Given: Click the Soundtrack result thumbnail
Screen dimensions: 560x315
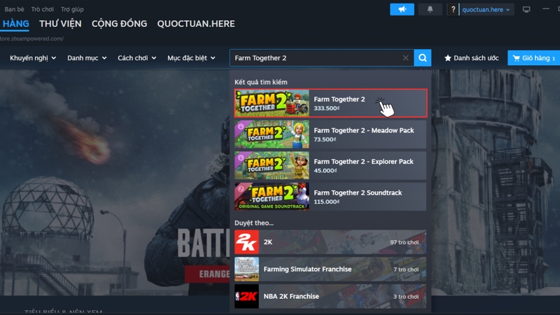Looking at the screenshot, I should 272,197.
